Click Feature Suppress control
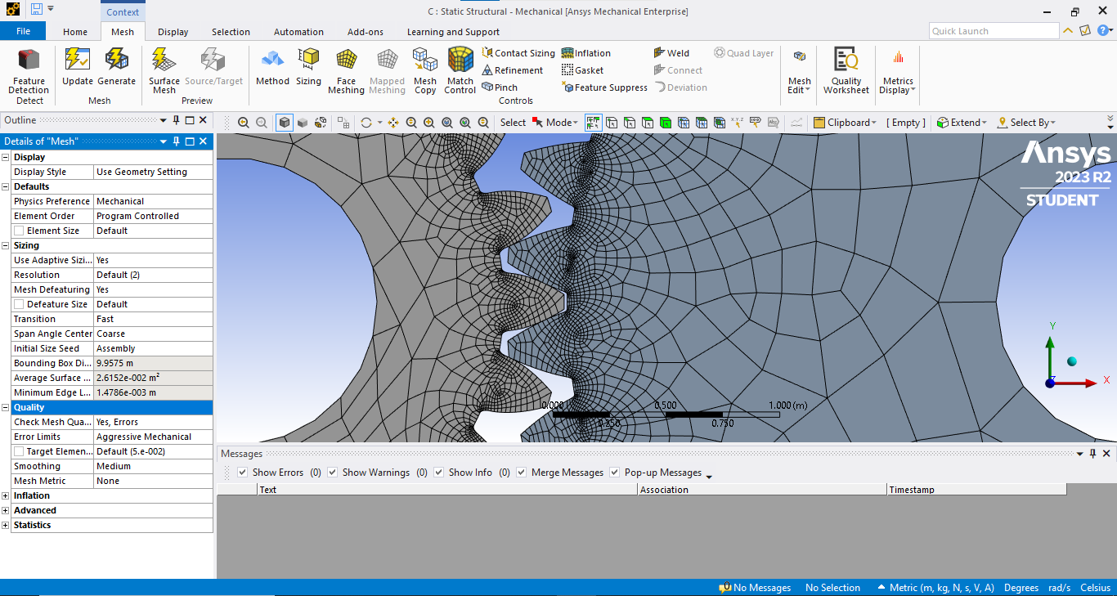1117x596 pixels. point(604,87)
